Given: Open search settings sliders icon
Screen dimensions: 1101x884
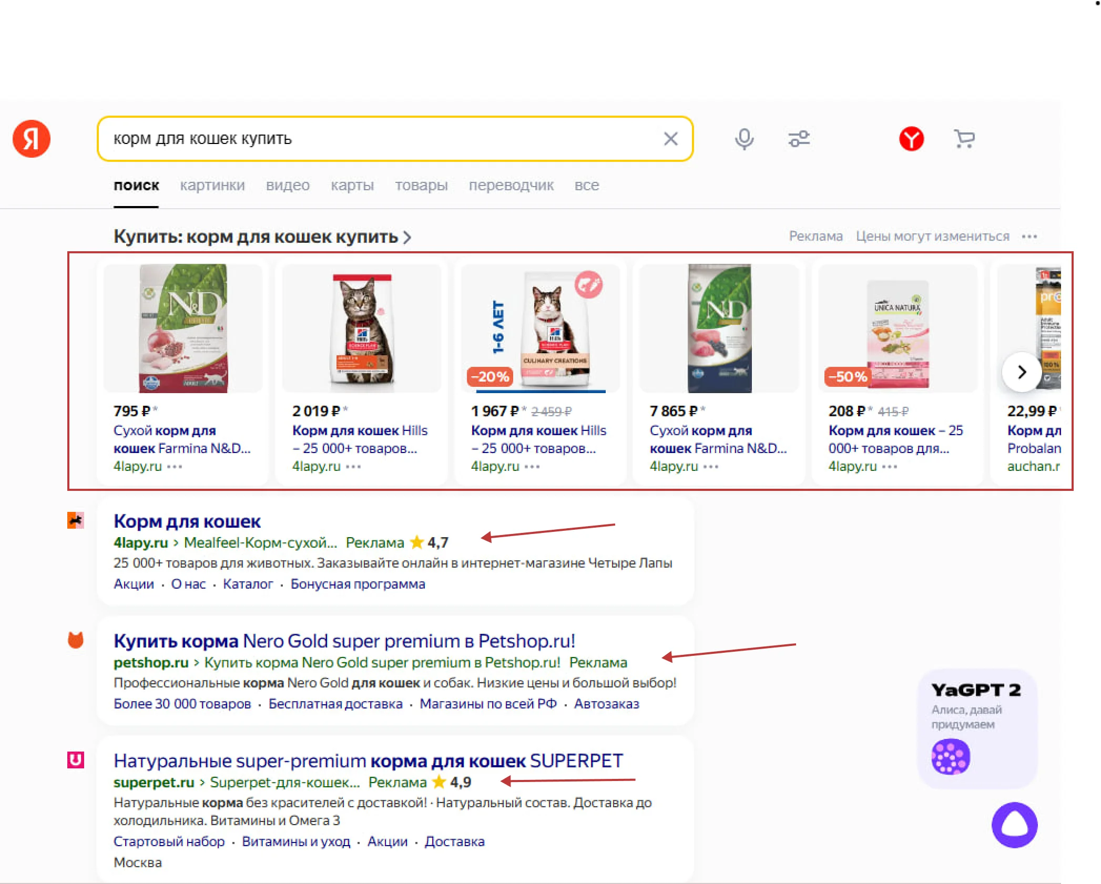Looking at the screenshot, I should point(799,139).
